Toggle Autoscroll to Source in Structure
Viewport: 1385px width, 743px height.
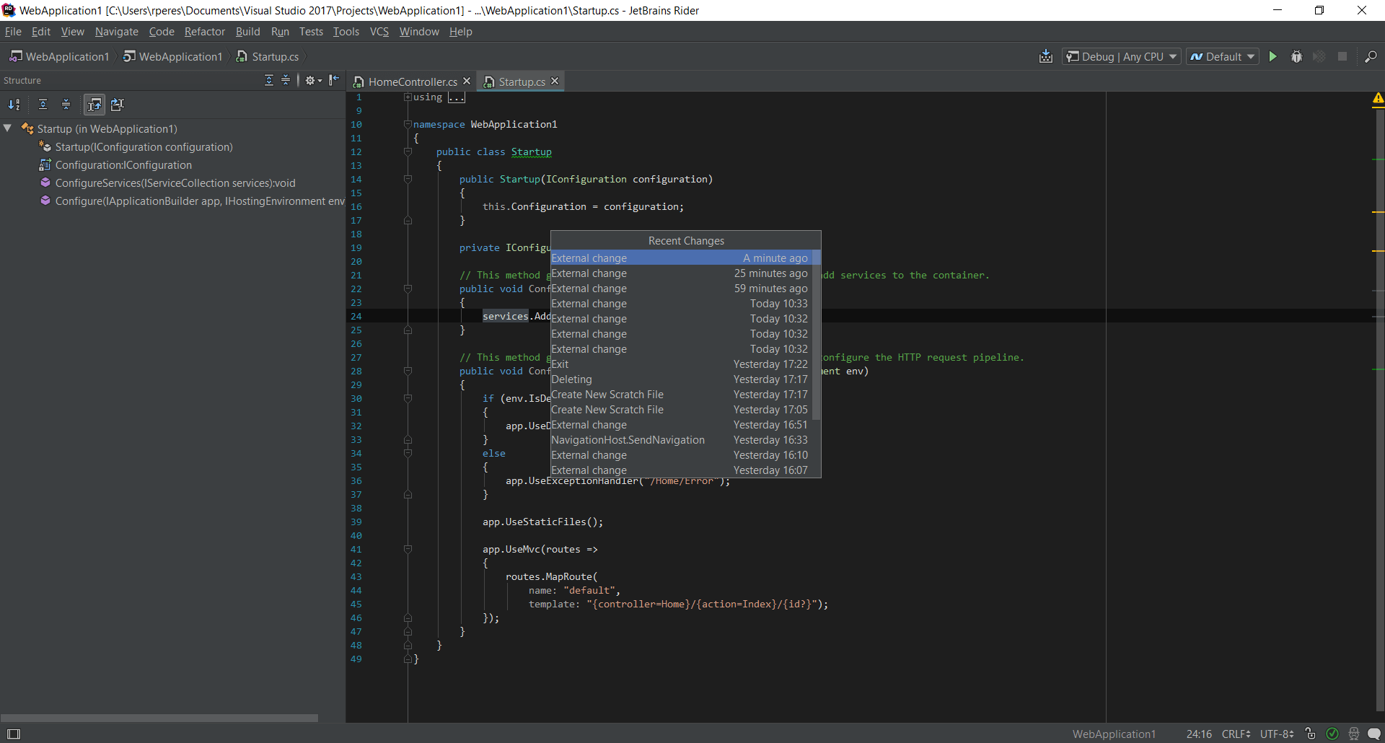click(x=94, y=105)
